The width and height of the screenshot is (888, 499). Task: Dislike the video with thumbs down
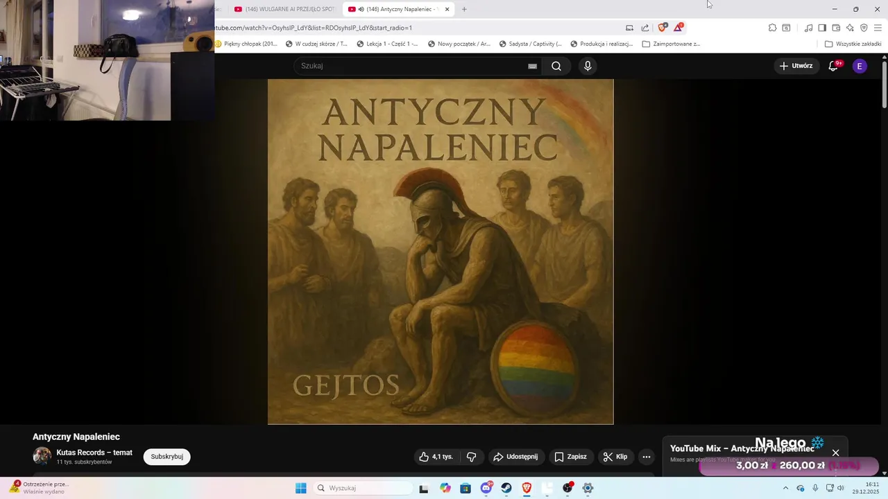(472, 457)
